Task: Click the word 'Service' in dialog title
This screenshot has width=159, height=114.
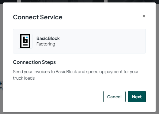Action: [51, 17]
